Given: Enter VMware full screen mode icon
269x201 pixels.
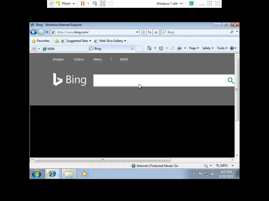Looking at the screenshot, I should (103, 3).
